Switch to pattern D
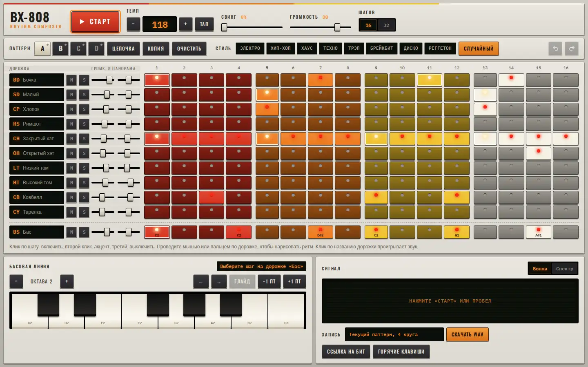Screen dimensions: 588x367 coord(96,49)
